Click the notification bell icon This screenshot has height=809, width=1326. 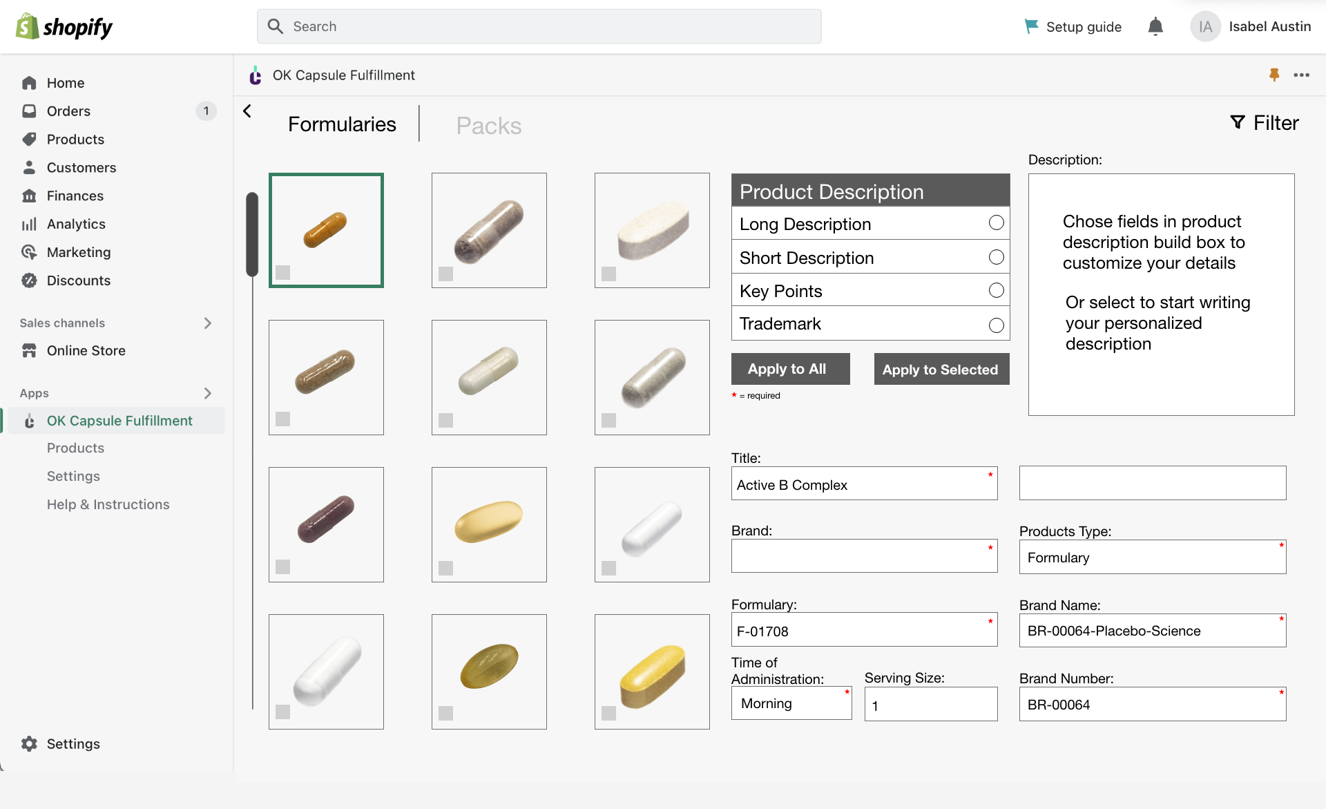click(1155, 27)
